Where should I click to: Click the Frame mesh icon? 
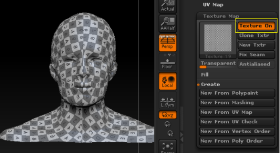[x=168, y=146]
